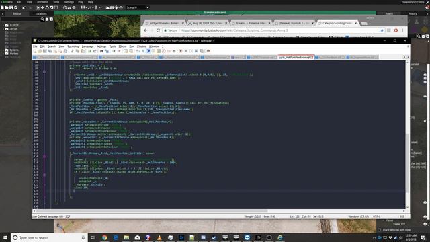This screenshot has height=242, width=430.
Task: Open Eden editor Attributes menu
Action: [x=42, y=2]
